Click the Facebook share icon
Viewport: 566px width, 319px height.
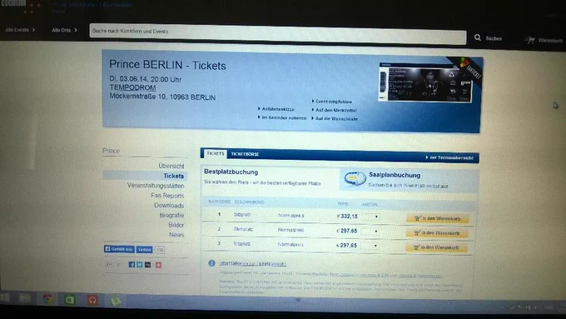(132, 265)
